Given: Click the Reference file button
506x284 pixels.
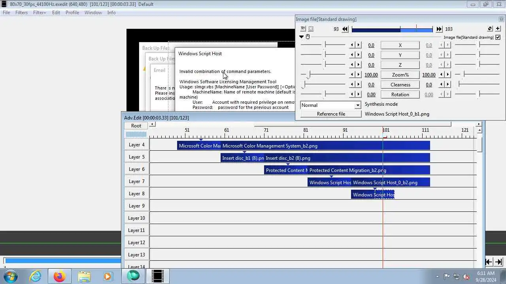Looking at the screenshot, I should (331, 114).
